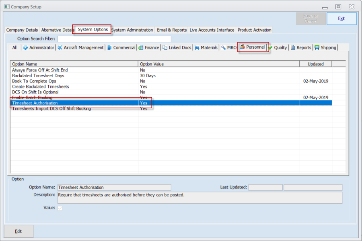
Task: Select the Book To Complete Ops row
Action: pos(171,81)
